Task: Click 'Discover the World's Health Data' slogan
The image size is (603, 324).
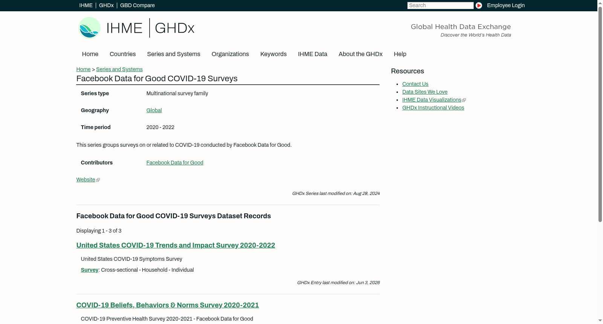Action: coord(476,35)
